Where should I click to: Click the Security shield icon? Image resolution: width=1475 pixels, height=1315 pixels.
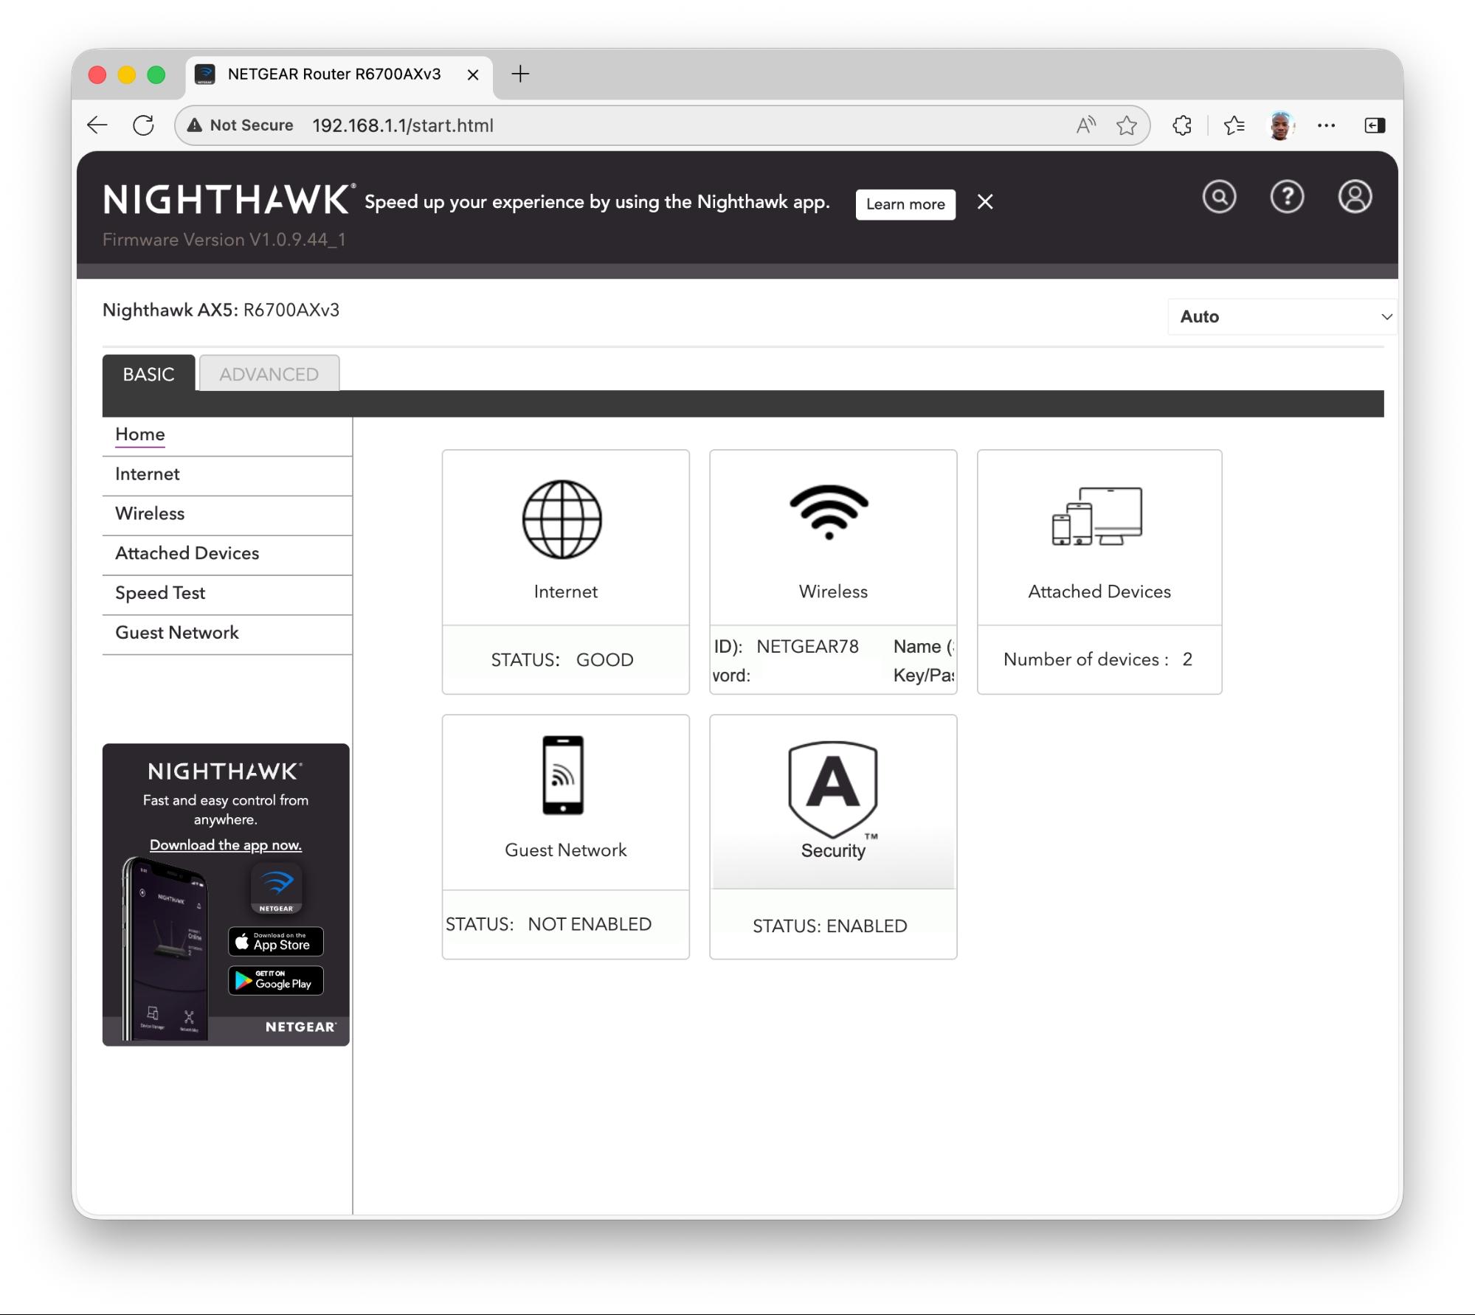[832, 788]
